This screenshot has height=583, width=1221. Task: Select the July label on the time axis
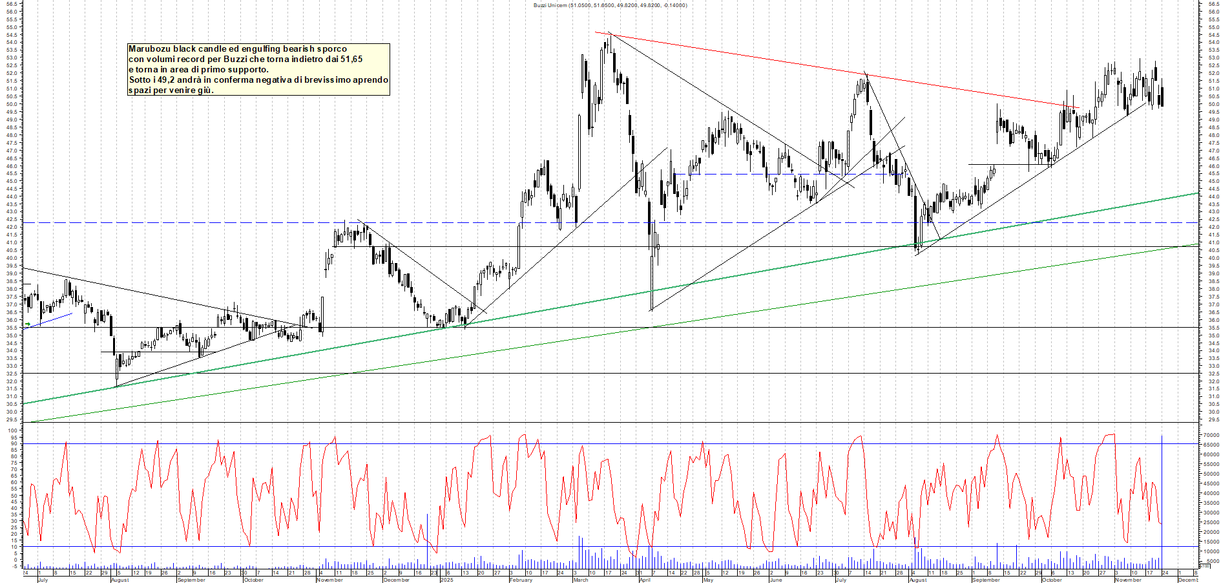[43, 579]
